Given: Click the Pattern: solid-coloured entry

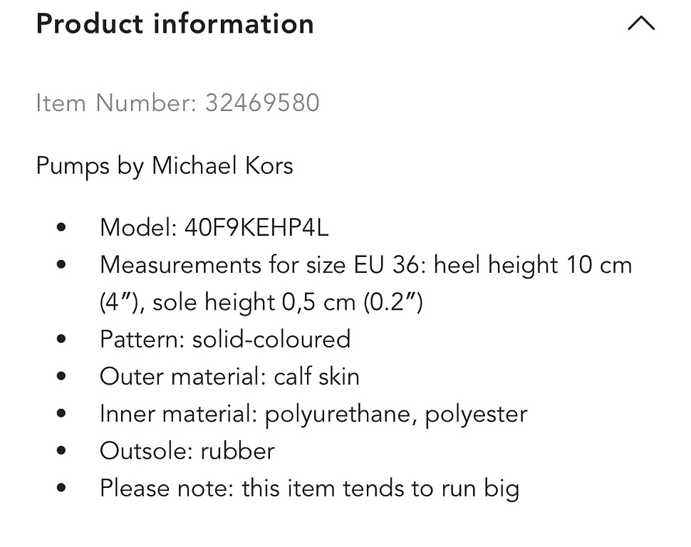Looking at the screenshot, I should tap(225, 340).
